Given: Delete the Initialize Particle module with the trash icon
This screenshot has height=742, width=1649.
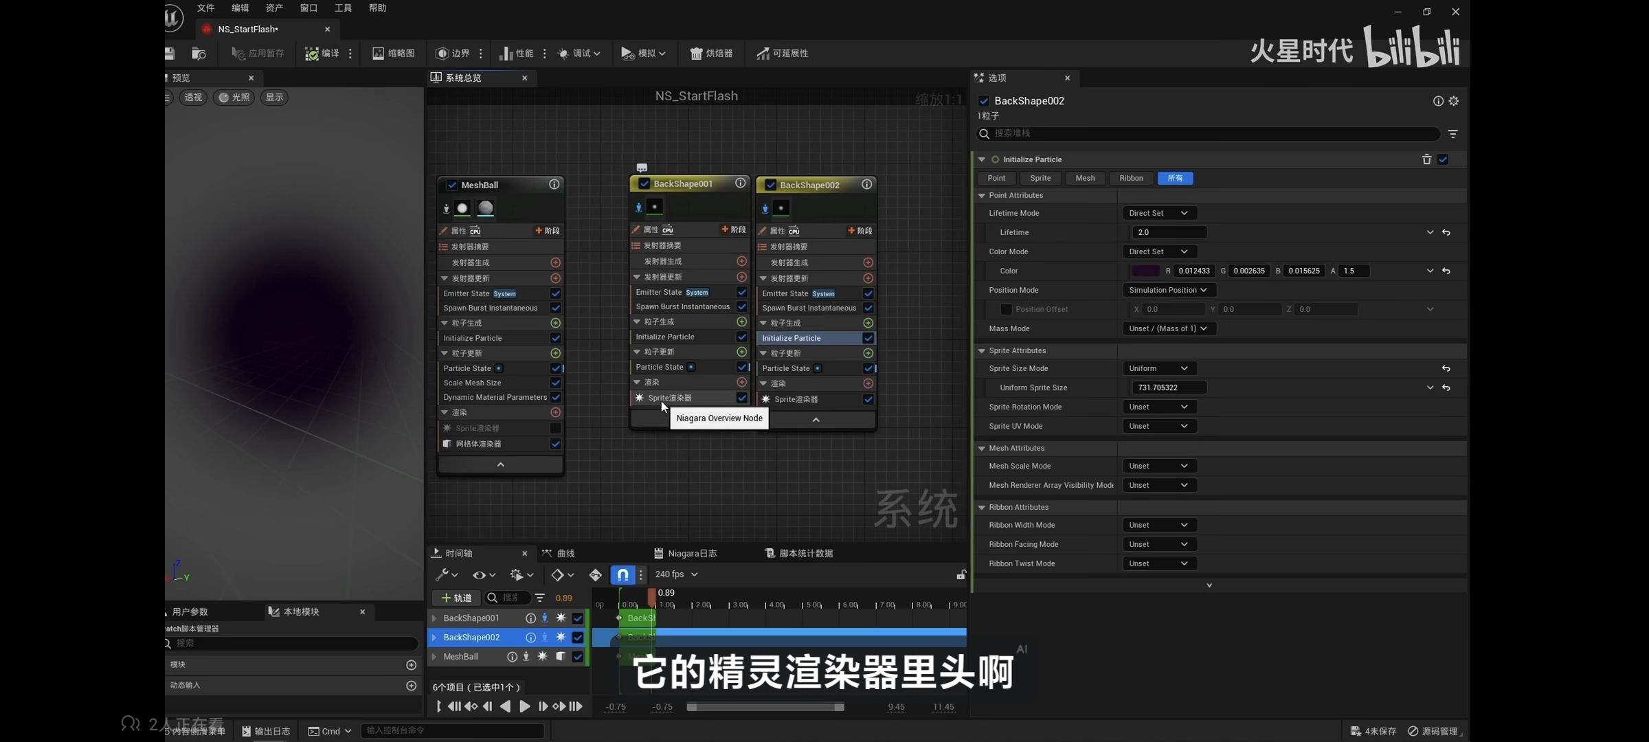Looking at the screenshot, I should pyautogui.click(x=1426, y=159).
